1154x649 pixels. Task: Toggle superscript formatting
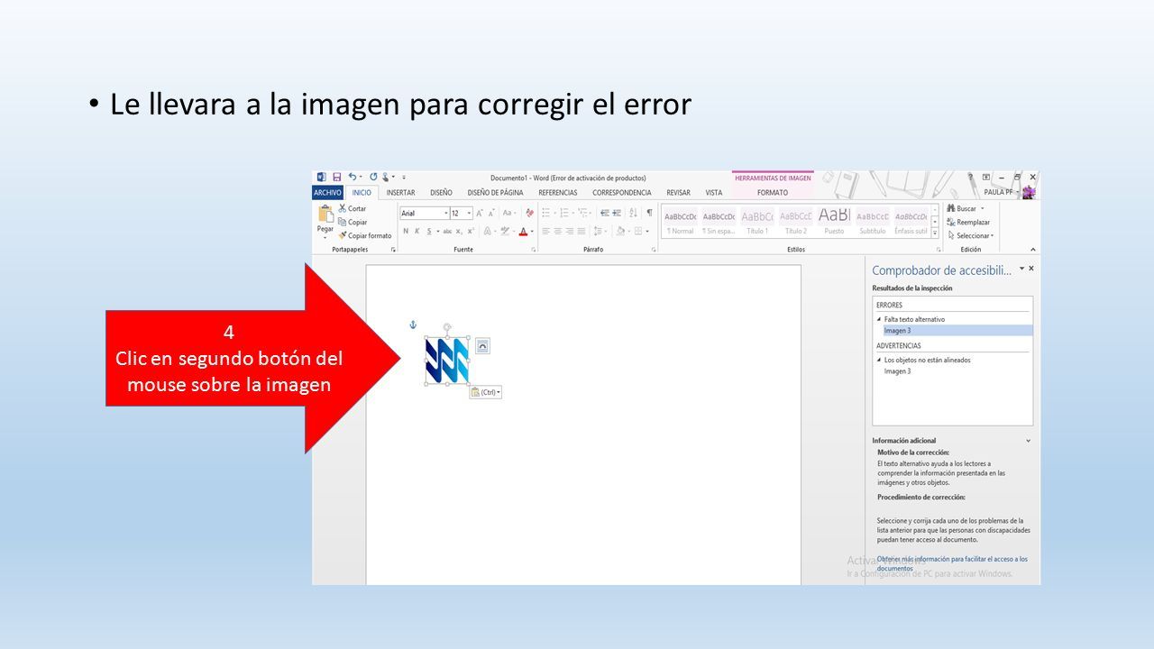click(470, 232)
